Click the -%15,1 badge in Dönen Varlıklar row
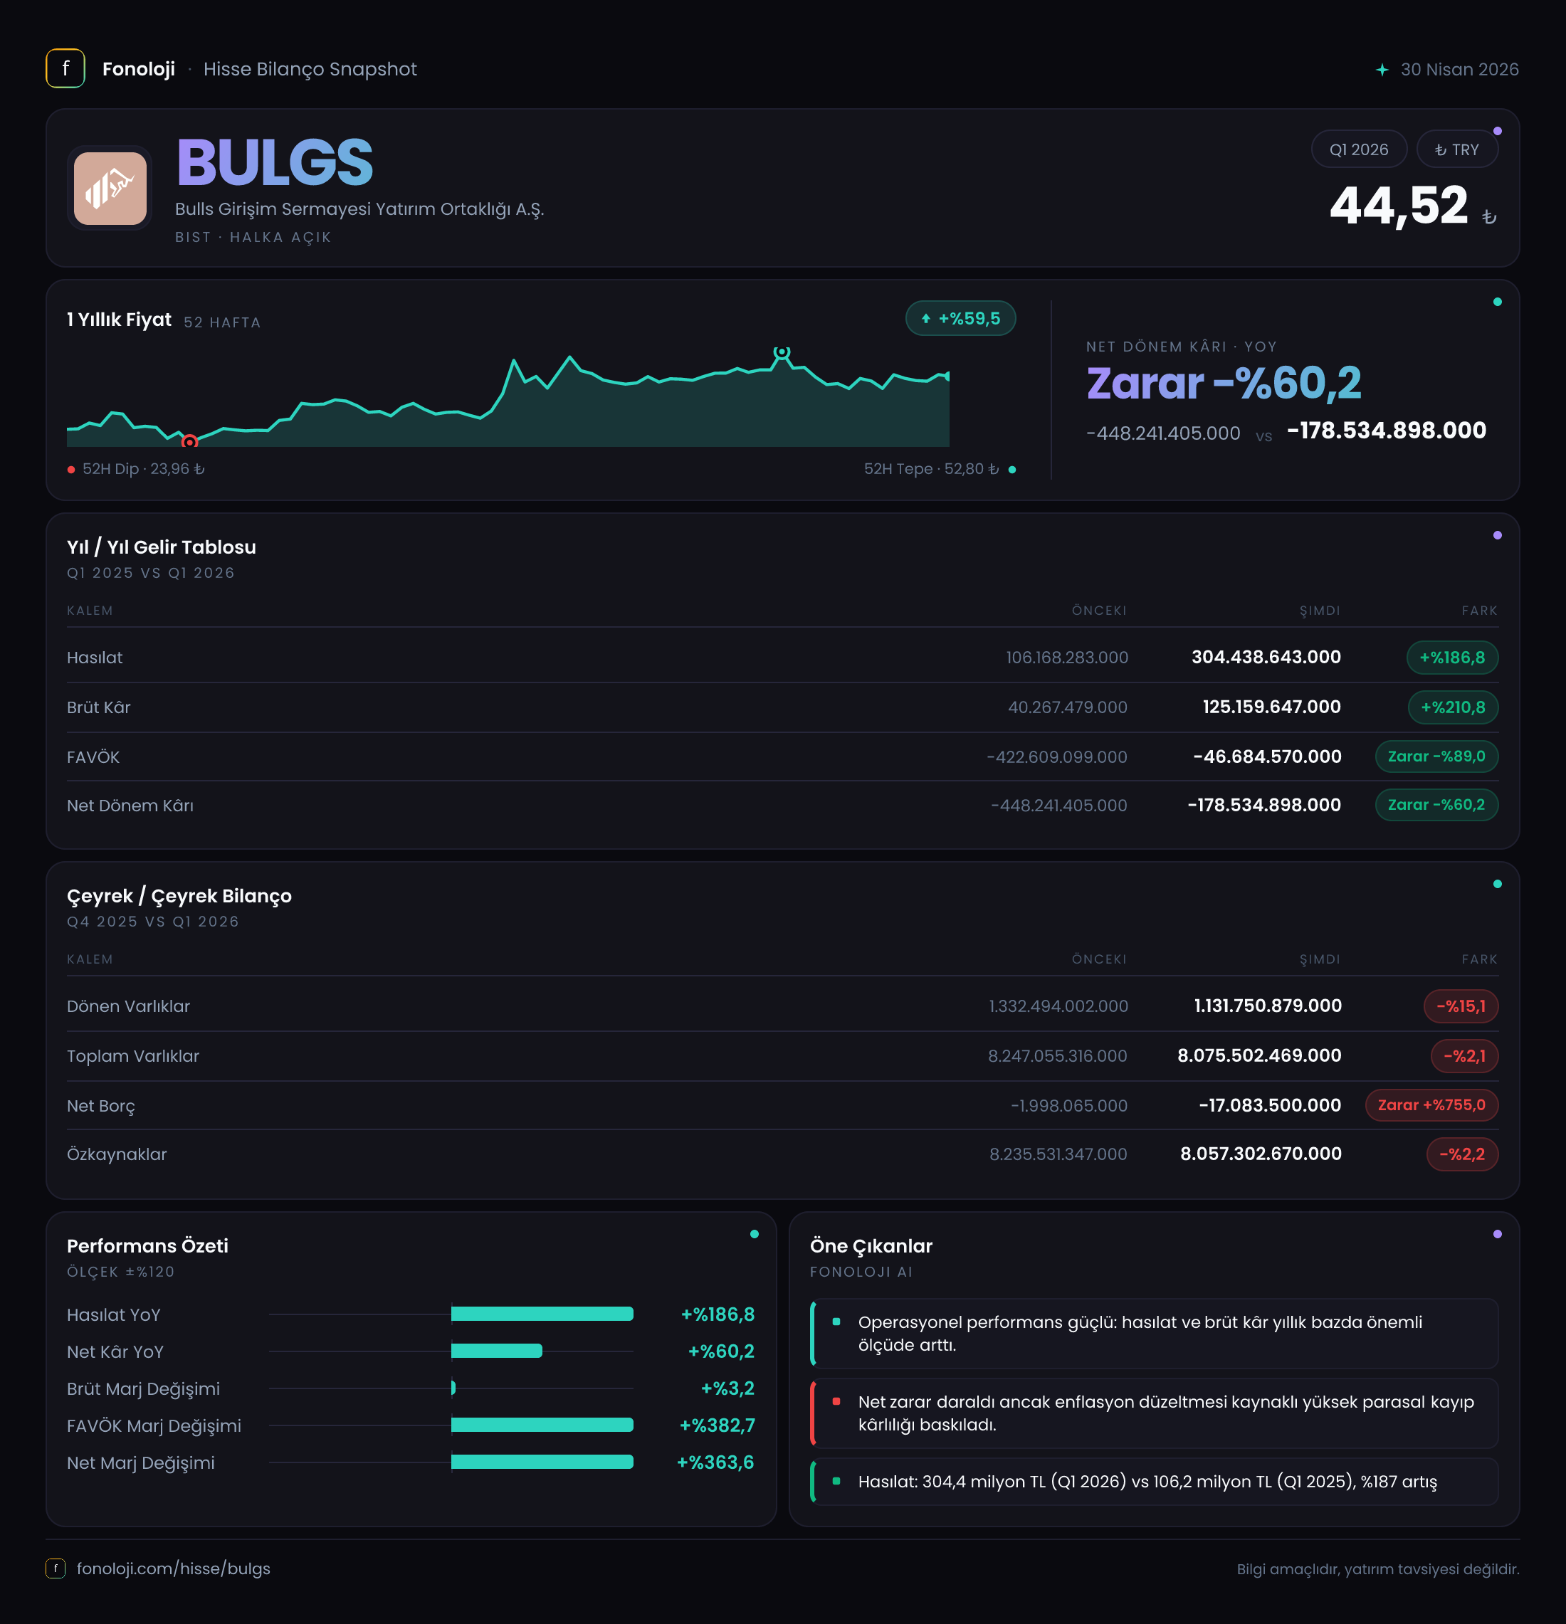The height and width of the screenshot is (1624, 1566). (1461, 1007)
